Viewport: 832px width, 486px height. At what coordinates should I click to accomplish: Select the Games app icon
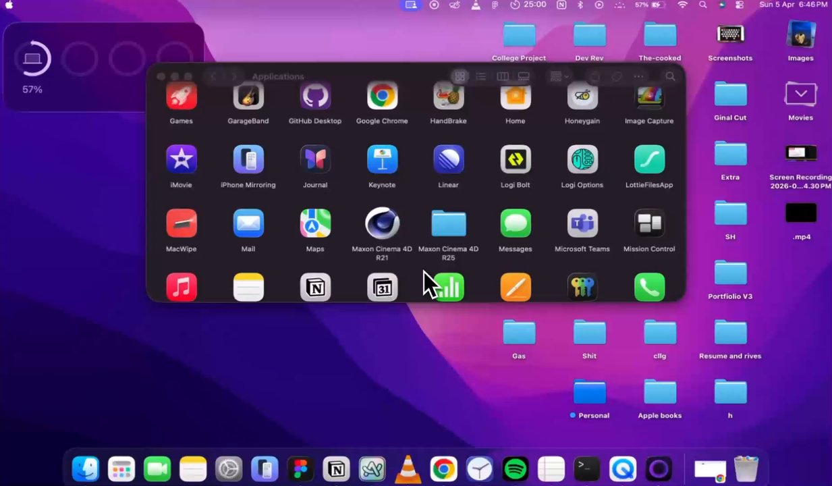pos(182,97)
